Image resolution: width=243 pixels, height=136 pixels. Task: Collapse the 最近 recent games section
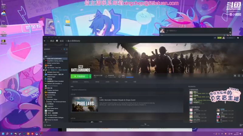point(44,57)
